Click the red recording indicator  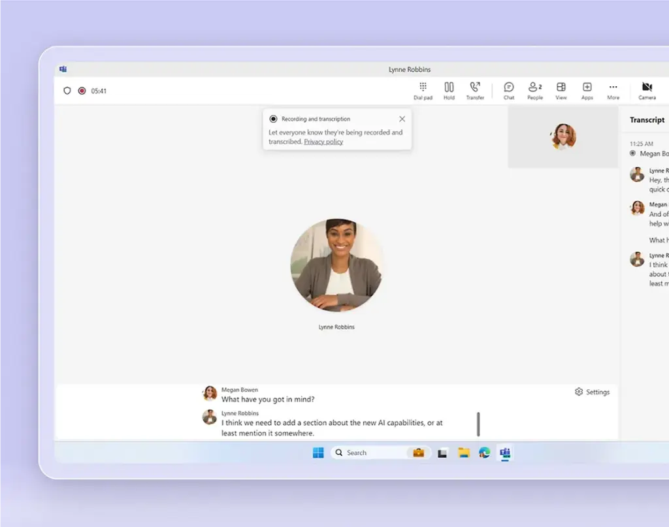click(x=82, y=91)
